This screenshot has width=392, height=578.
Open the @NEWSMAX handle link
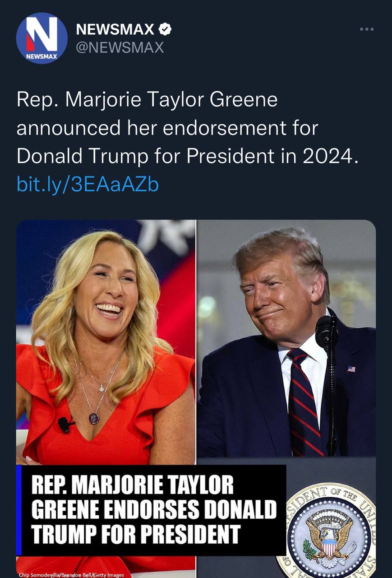(x=120, y=47)
